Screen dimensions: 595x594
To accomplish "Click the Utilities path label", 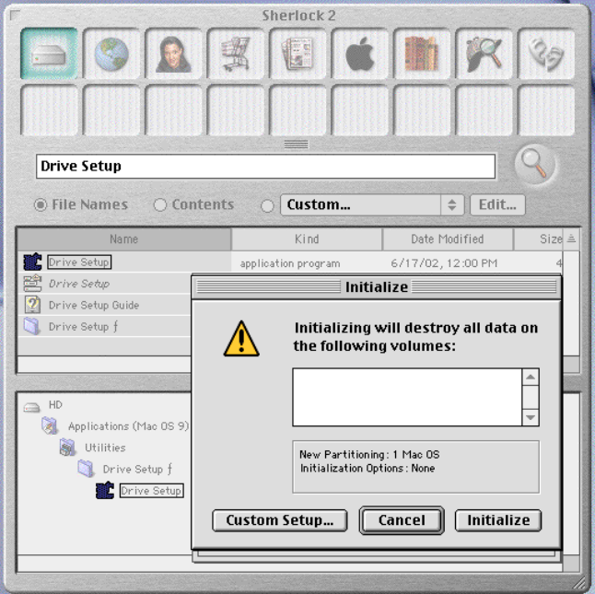I will 105,448.
